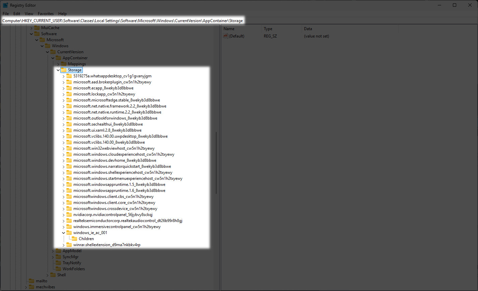The image size is (478, 291).
Task: Select the microsoft.windowsappruntime.1.6 key
Action: 119,191
